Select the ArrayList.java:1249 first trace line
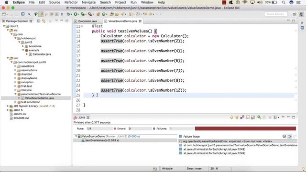Screen dimensions: 306x172 pos(214,149)
